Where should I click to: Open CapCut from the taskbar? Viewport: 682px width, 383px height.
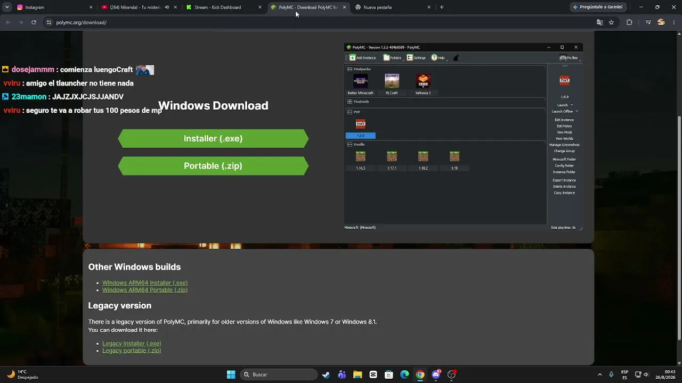373,374
